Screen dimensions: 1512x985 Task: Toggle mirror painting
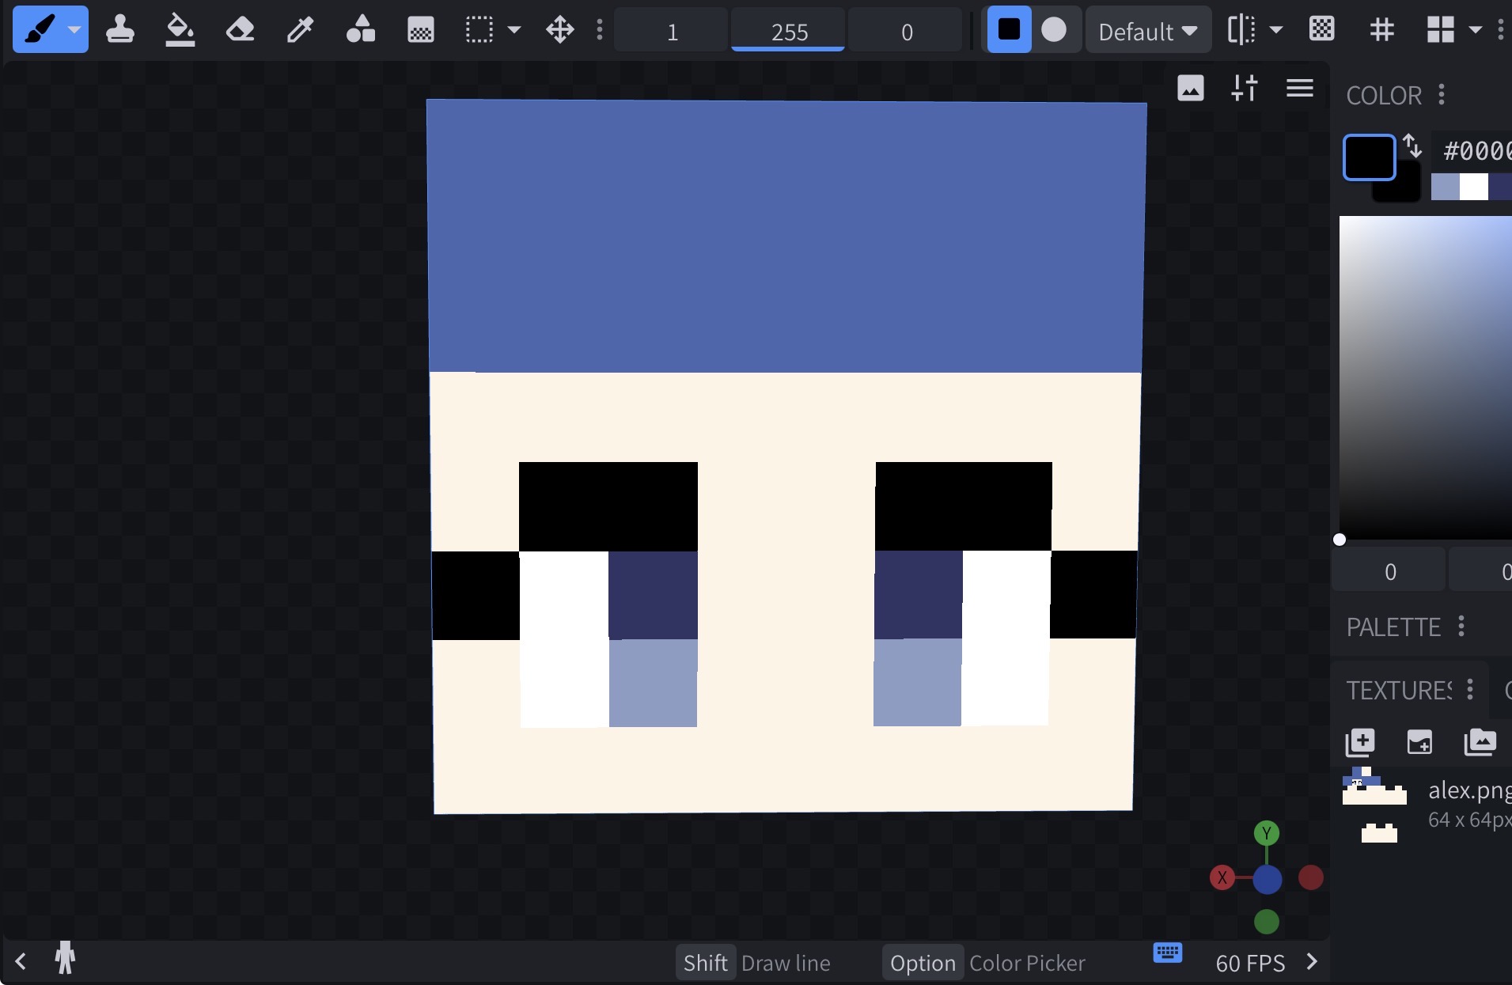pos(1241,30)
